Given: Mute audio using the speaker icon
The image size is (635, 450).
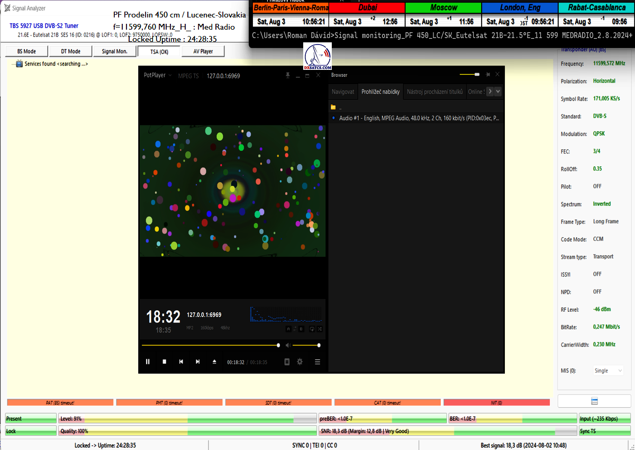Looking at the screenshot, I should 288,345.
